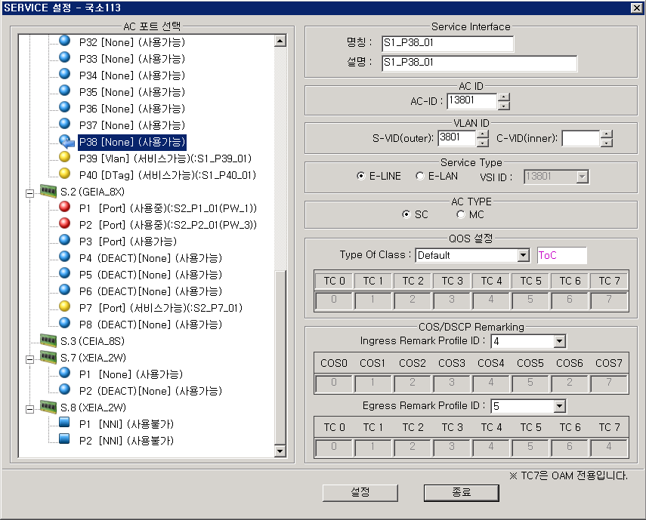
Task: Click the S-VID(outer) input field
Action: coord(457,138)
